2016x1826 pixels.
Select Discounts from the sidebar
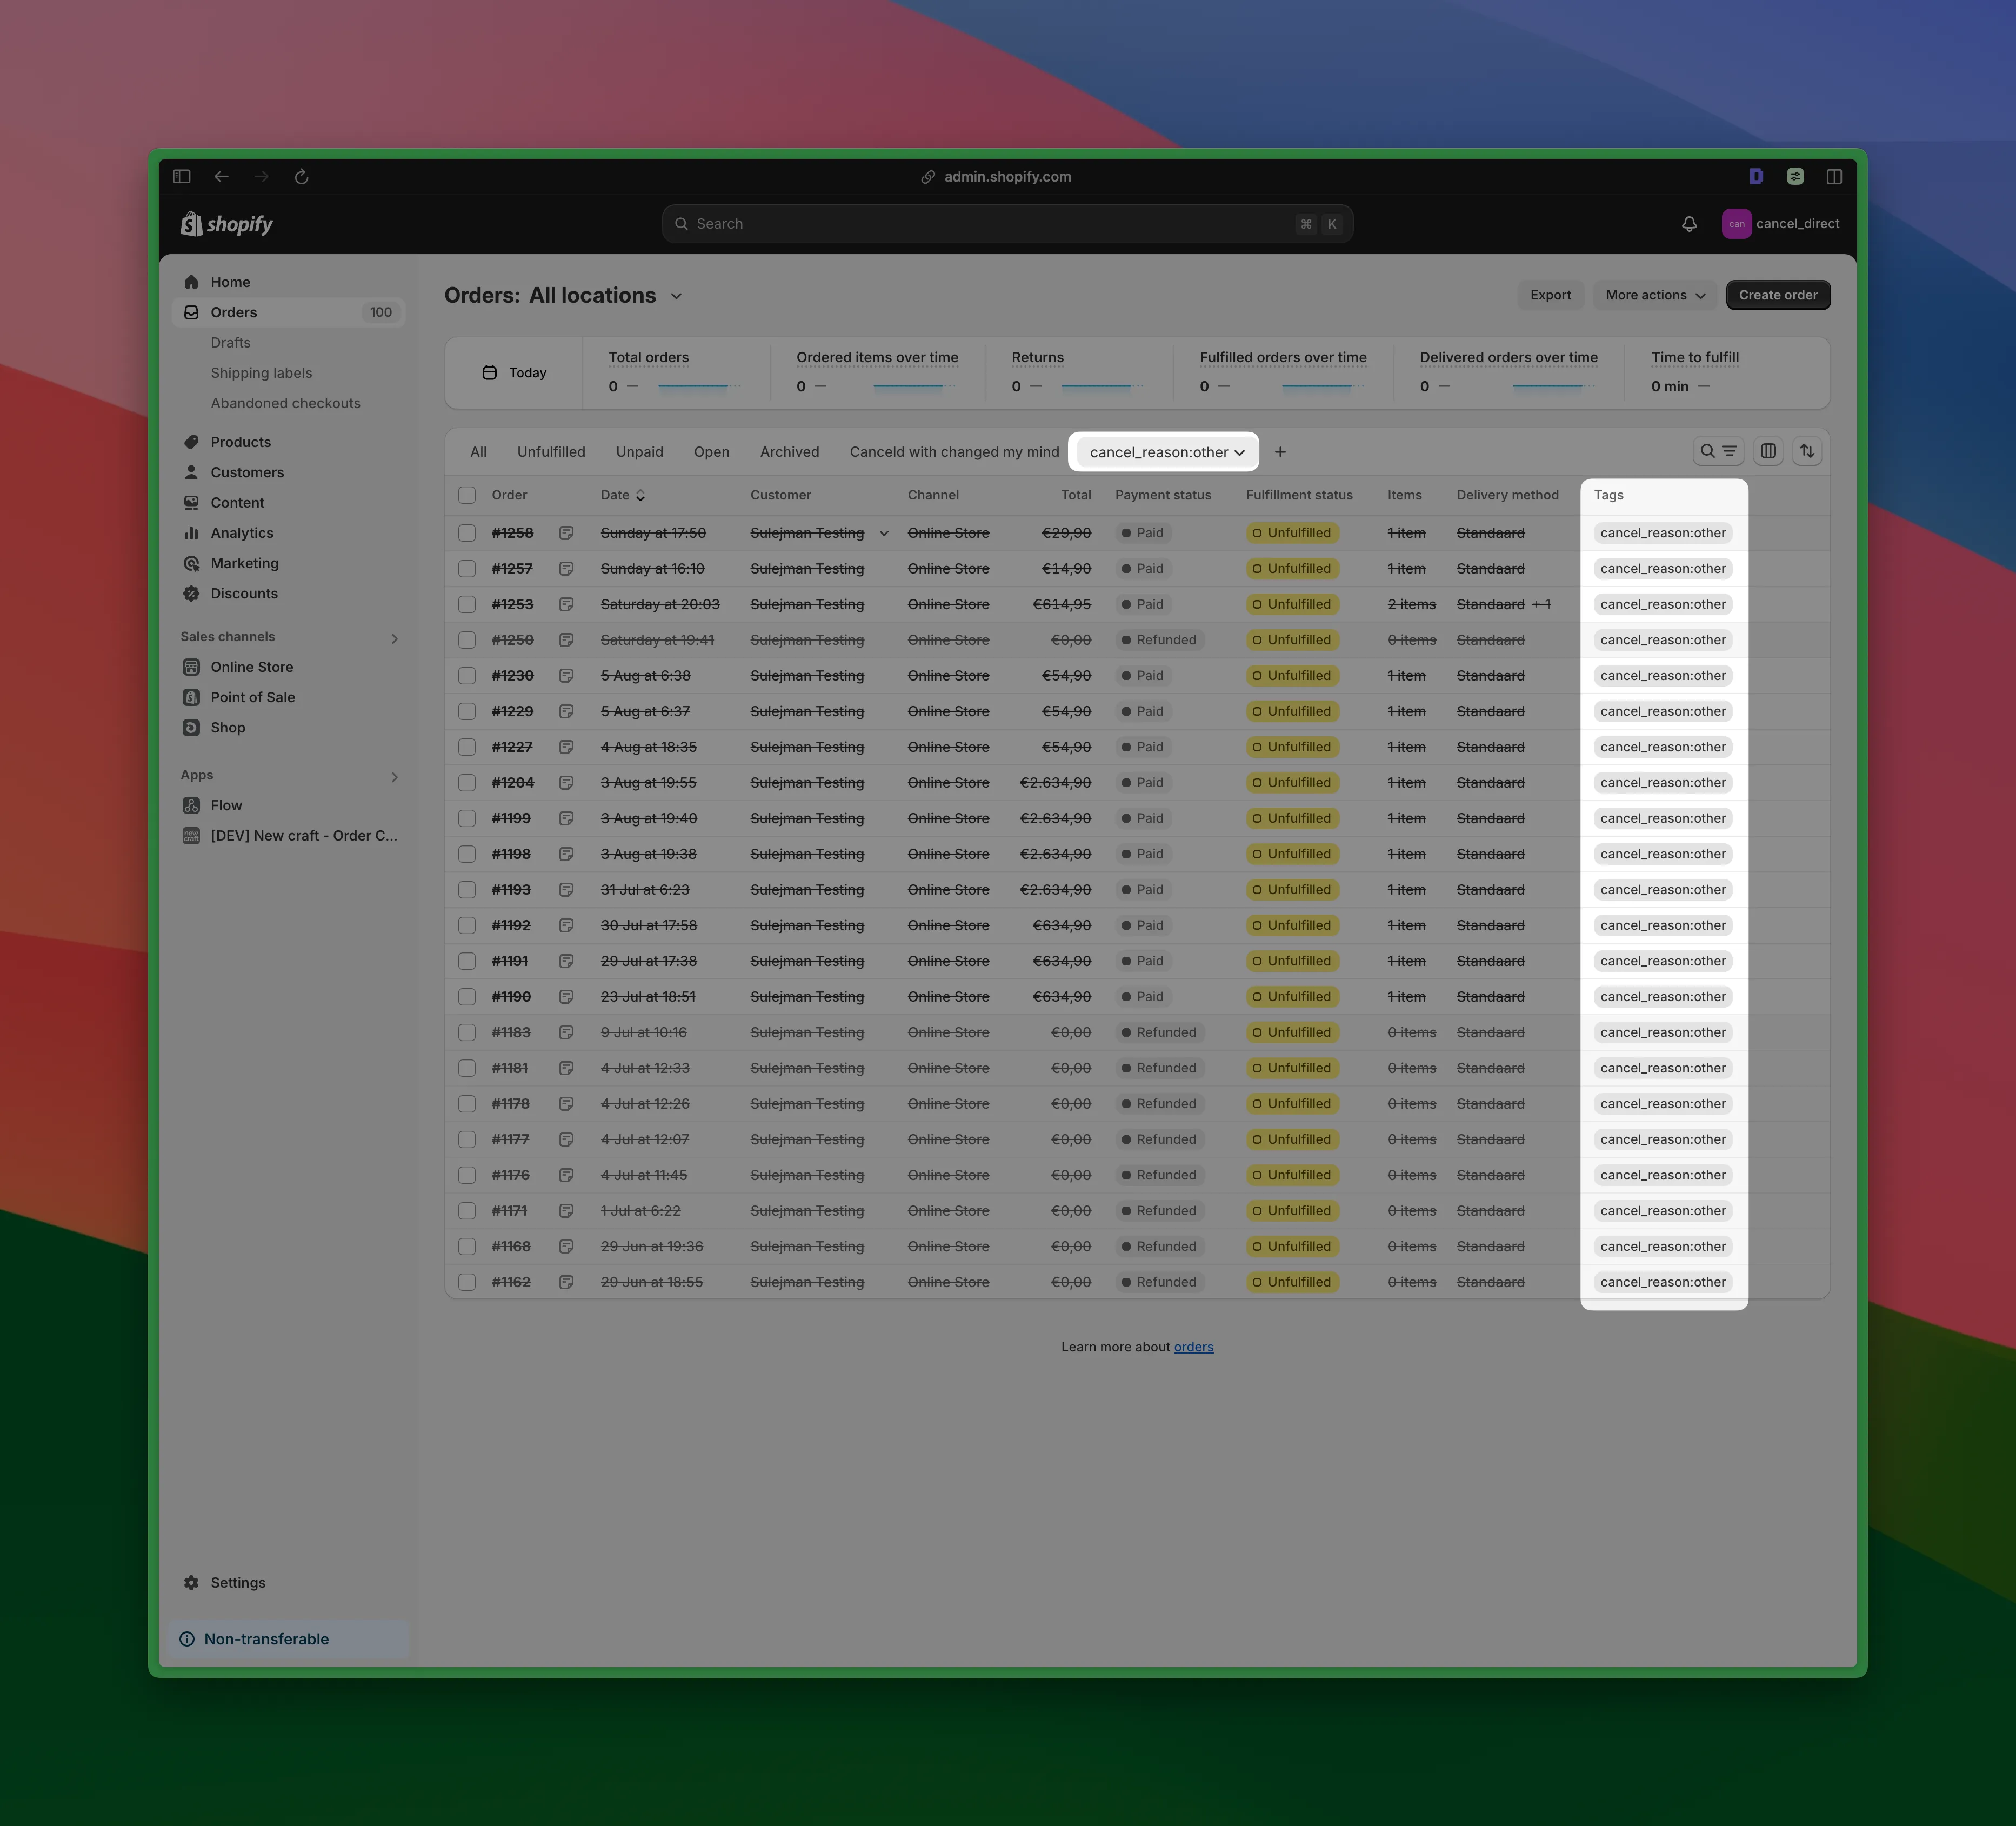244,593
